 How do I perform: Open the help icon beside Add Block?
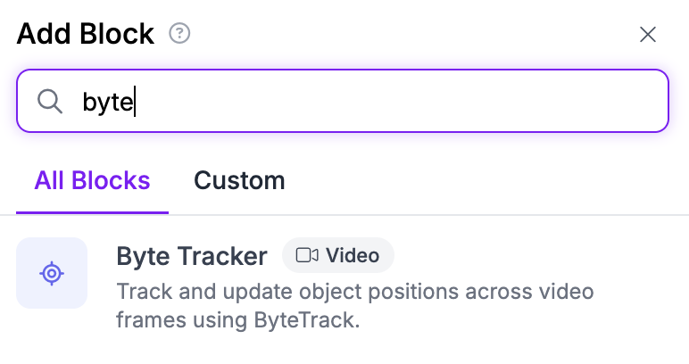[179, 33]
